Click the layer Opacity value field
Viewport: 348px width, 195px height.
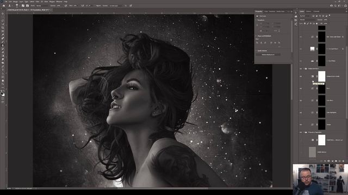pyautogui.click(x=326, y=19)
